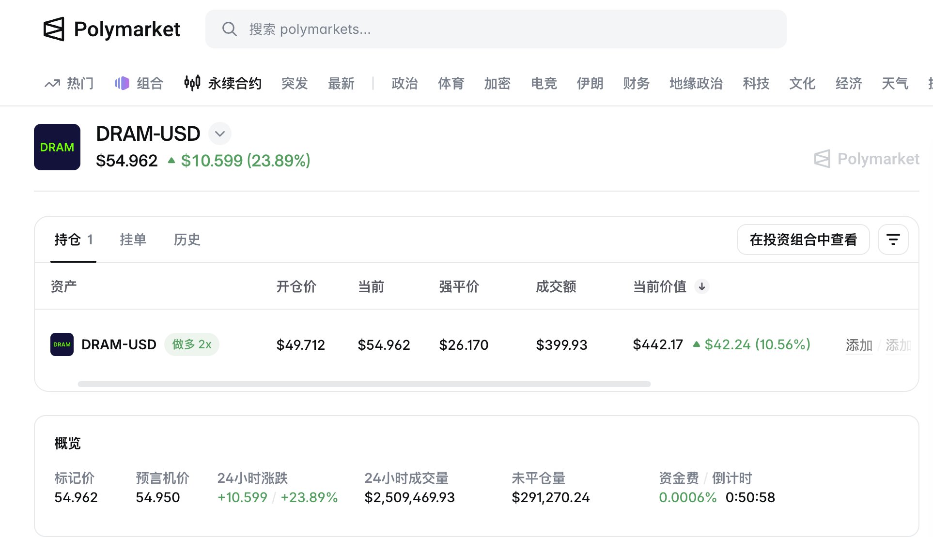Click the search magnifier icon

[x=230, y=29]
